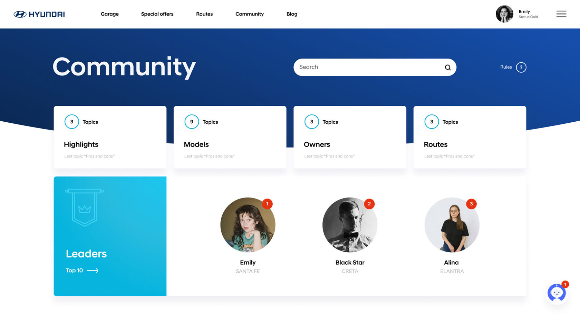Click leader name Black Star
Viewport: 580px width, 325px height.
pyautogui.click(x=350, y=263)
